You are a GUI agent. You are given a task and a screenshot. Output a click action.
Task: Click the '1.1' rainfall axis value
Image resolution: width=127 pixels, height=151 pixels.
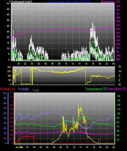tap(11, 97)
